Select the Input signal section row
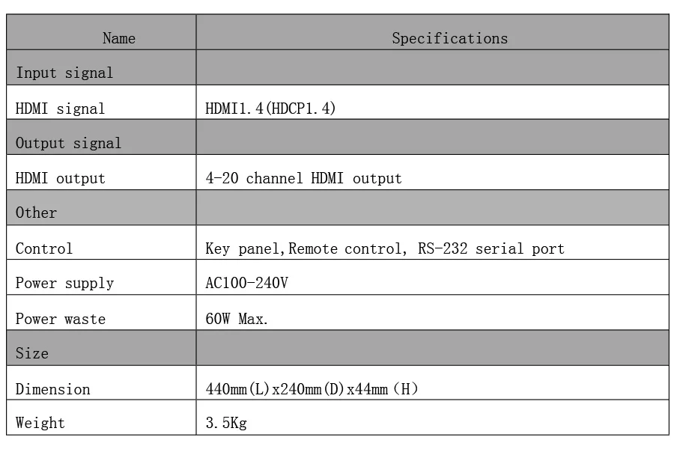The width and height of the screenshot is (674, 449). pyautogui.click(x=338, y=67)
